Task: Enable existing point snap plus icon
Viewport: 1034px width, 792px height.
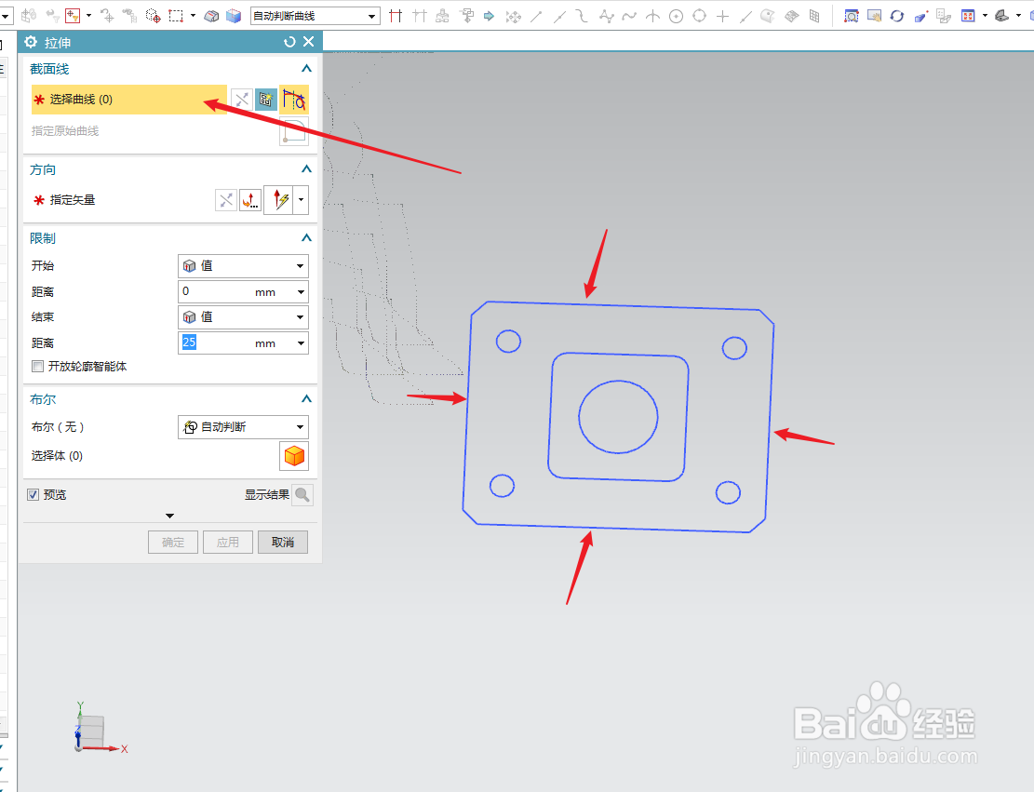Action: 723,16
